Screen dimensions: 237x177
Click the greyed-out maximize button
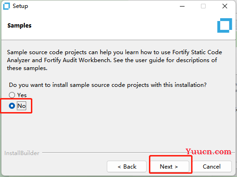pyautogui.click(x=203, y=6)
